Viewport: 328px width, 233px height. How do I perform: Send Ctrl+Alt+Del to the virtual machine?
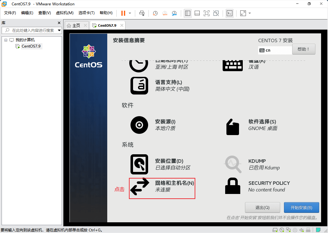click(142, 13)
